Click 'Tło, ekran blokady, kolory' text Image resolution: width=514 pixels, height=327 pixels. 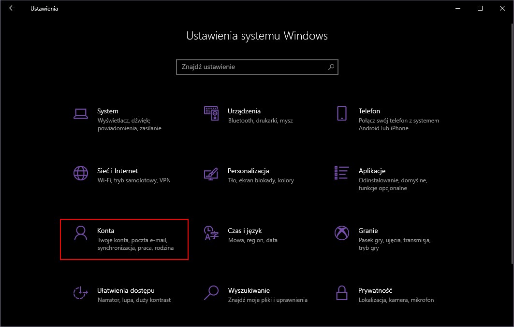point(261,180)
